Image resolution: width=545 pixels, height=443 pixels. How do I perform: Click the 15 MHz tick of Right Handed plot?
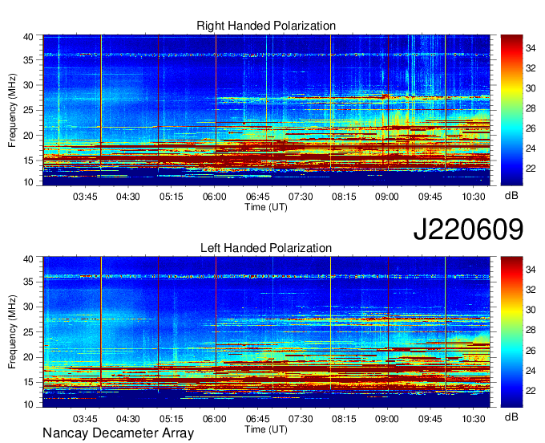28,161
